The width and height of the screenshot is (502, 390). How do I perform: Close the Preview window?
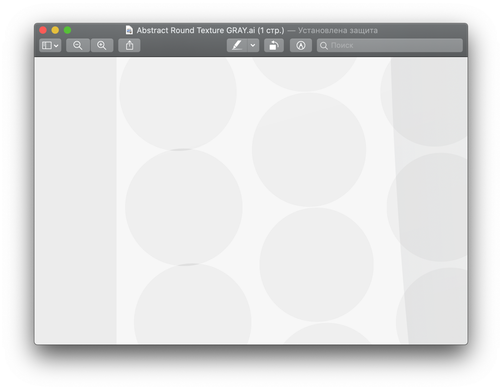(43, 30)
